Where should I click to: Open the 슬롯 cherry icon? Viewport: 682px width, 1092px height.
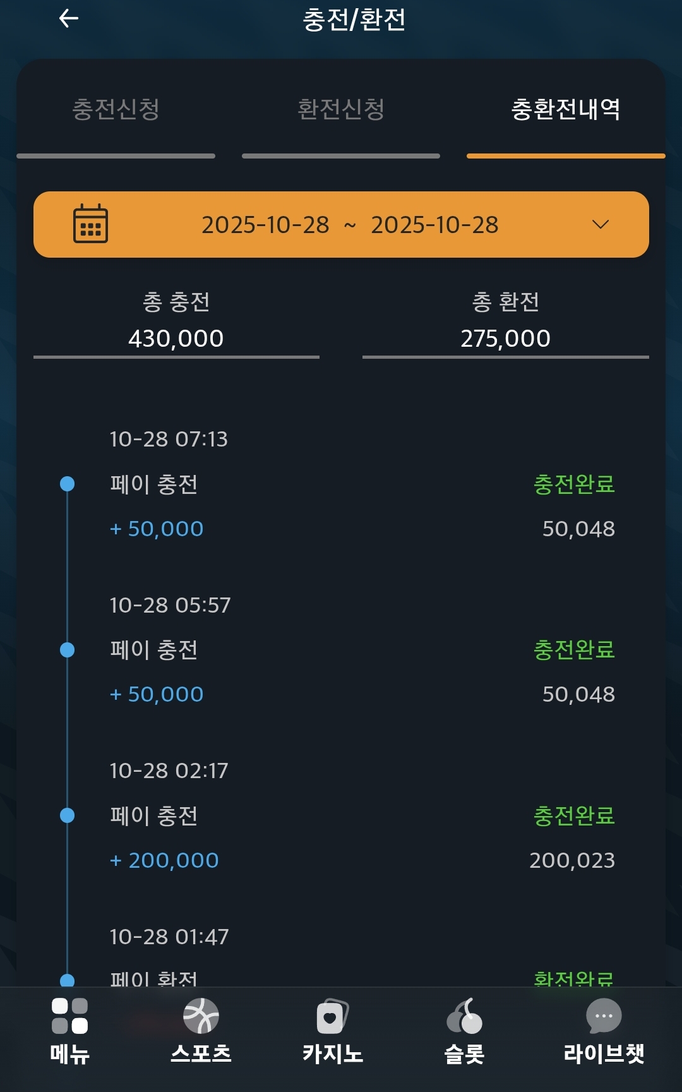pyautogui.click(x=464, y=1016)
